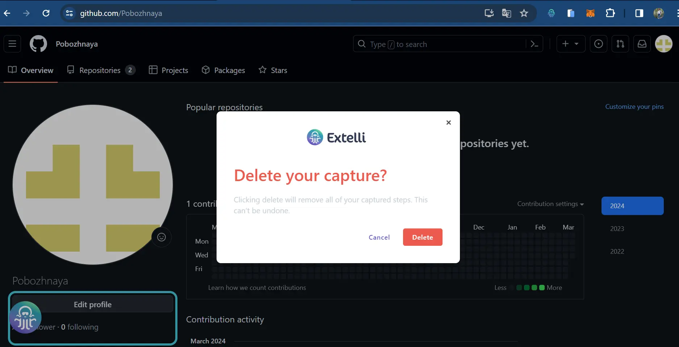
Task: Close the Extelli dialog with X
Action: click(449, 123)
